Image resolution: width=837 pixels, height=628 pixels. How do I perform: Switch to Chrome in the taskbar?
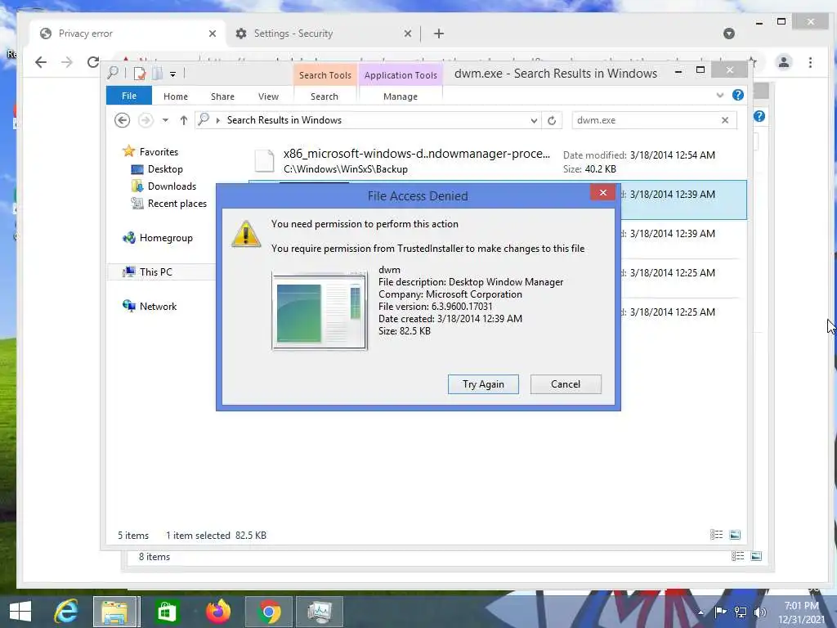coord(268,612)
